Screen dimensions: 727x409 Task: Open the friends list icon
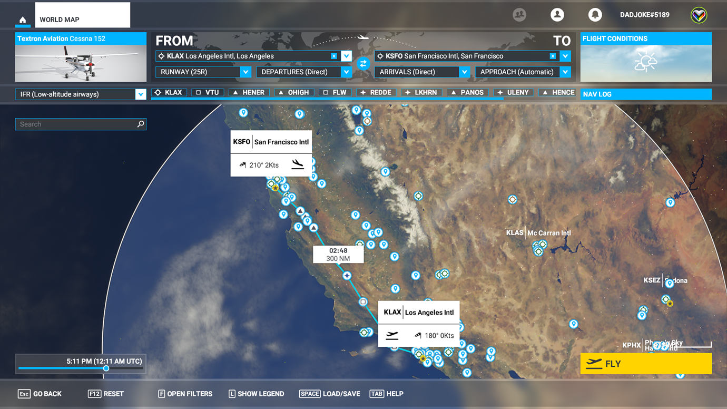tap(519, 15)
